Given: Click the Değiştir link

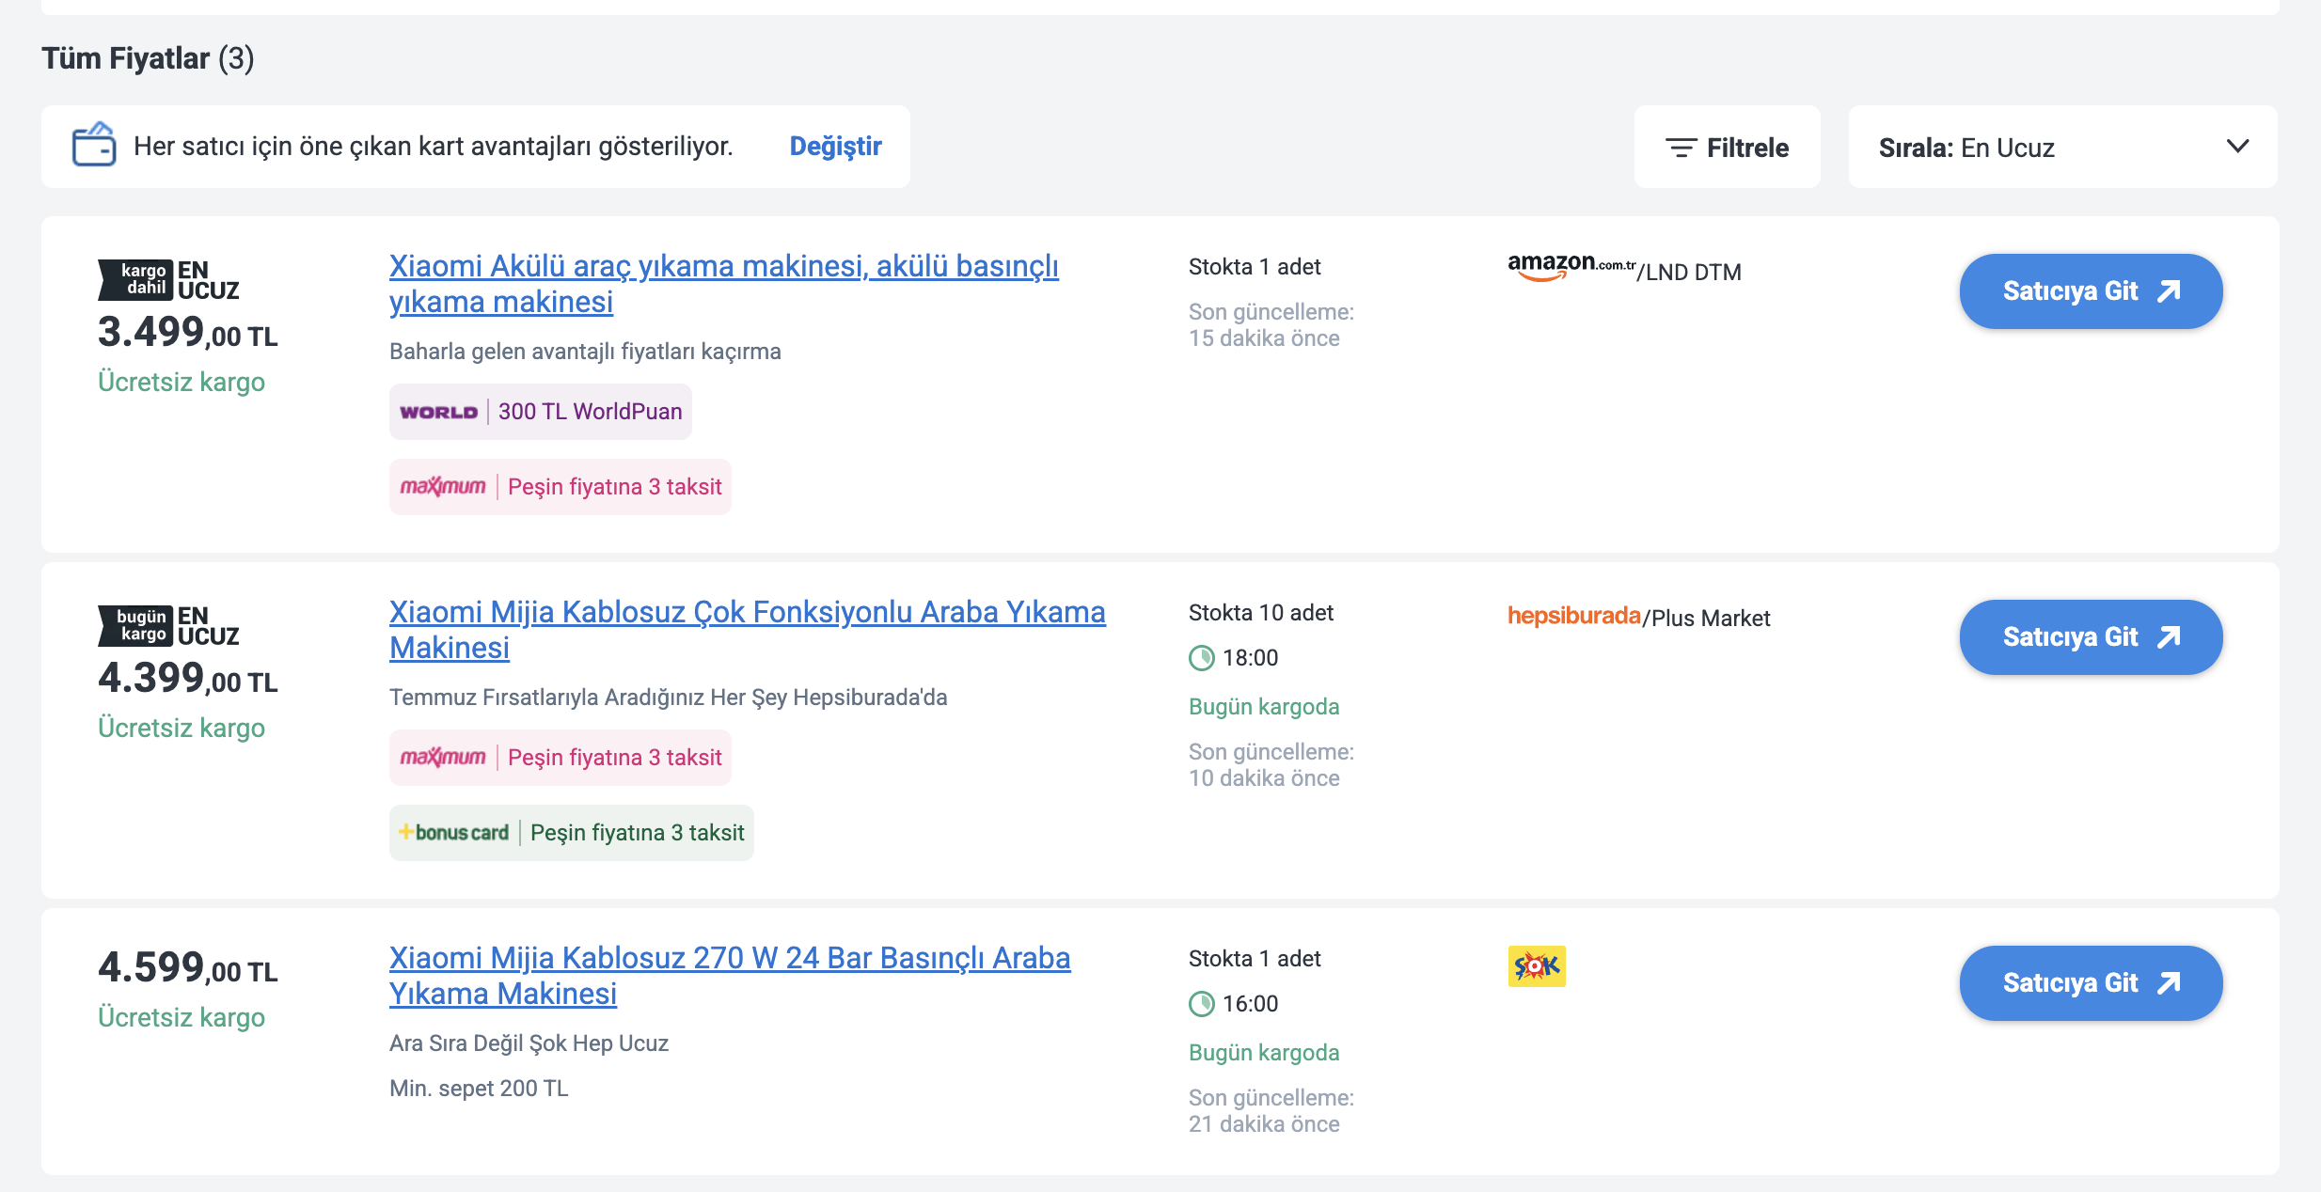Looking at the screenshot, I should [835, 146].
